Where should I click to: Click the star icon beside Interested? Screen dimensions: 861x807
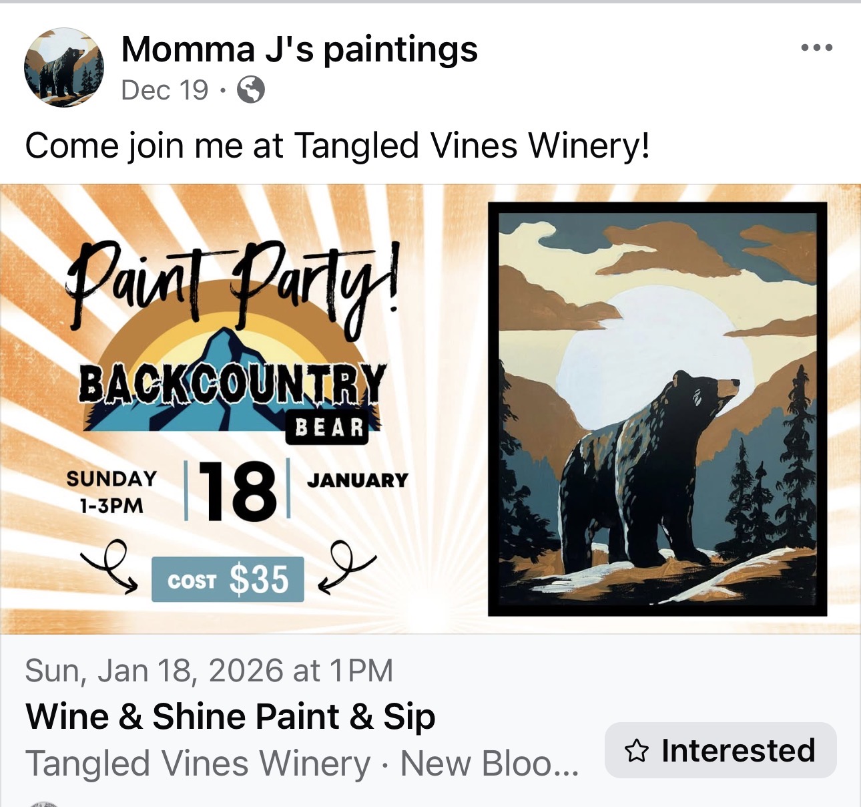click(637, 751)
